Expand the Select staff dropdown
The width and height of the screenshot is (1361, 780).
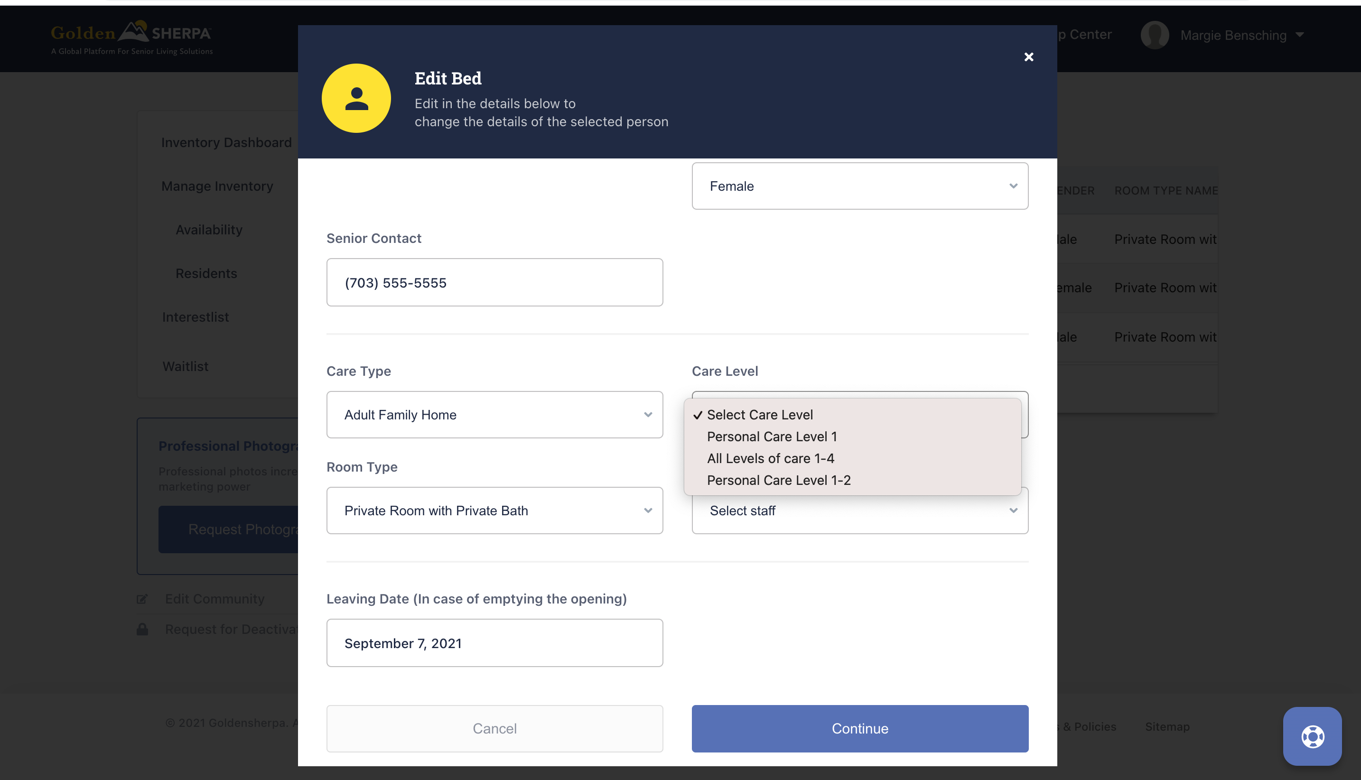pos(859,511)
